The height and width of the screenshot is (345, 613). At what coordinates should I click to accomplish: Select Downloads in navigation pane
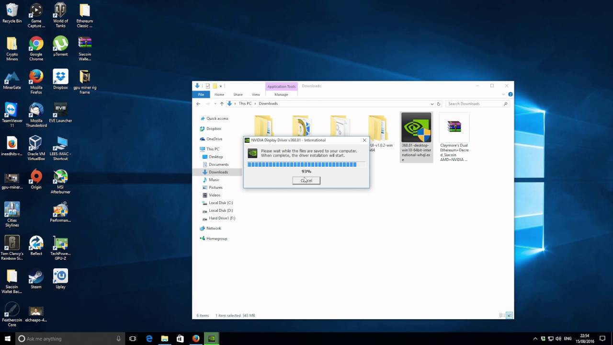(x=218, y=172)
